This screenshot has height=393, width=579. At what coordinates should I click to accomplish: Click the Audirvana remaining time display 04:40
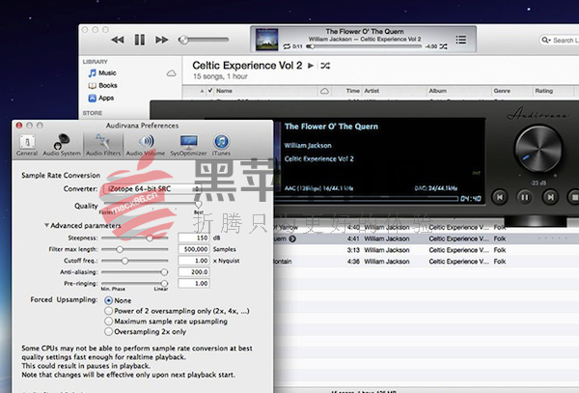471,199
